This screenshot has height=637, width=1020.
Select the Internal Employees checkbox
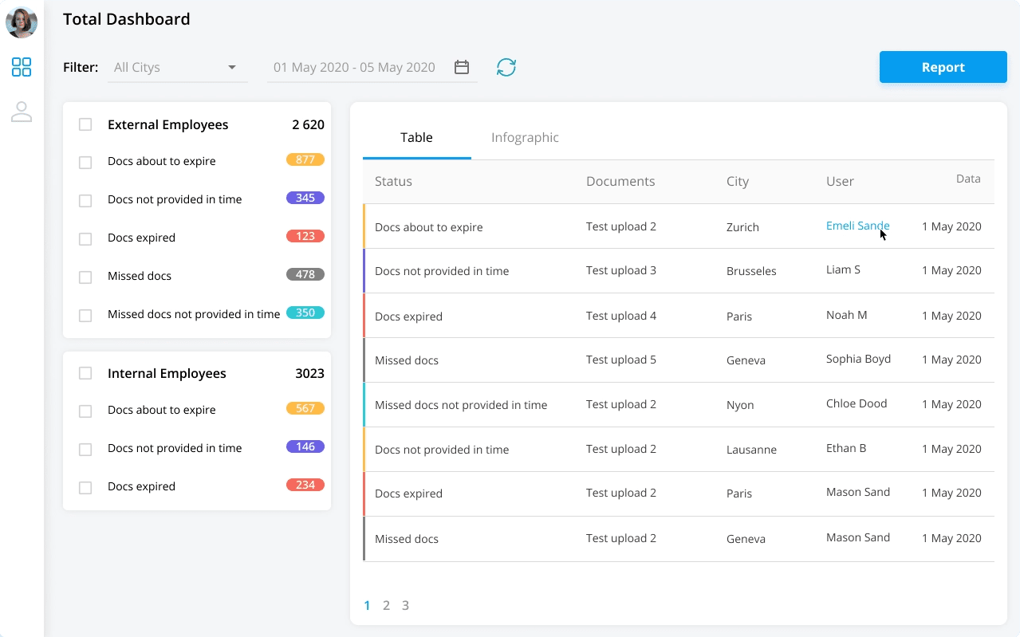pyautogui.click(x=85, y=373)
